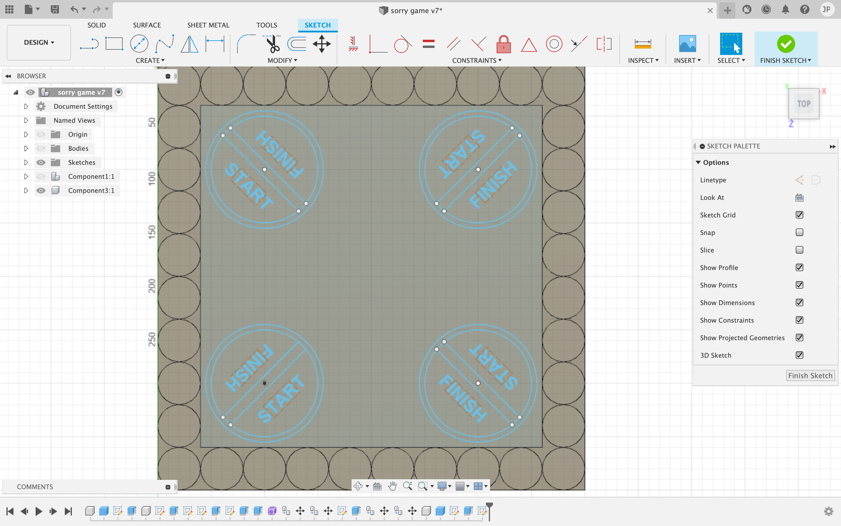The width and height of the screenshot is (841, 526).
Task: Open the notifications bell
Action: 786,10
